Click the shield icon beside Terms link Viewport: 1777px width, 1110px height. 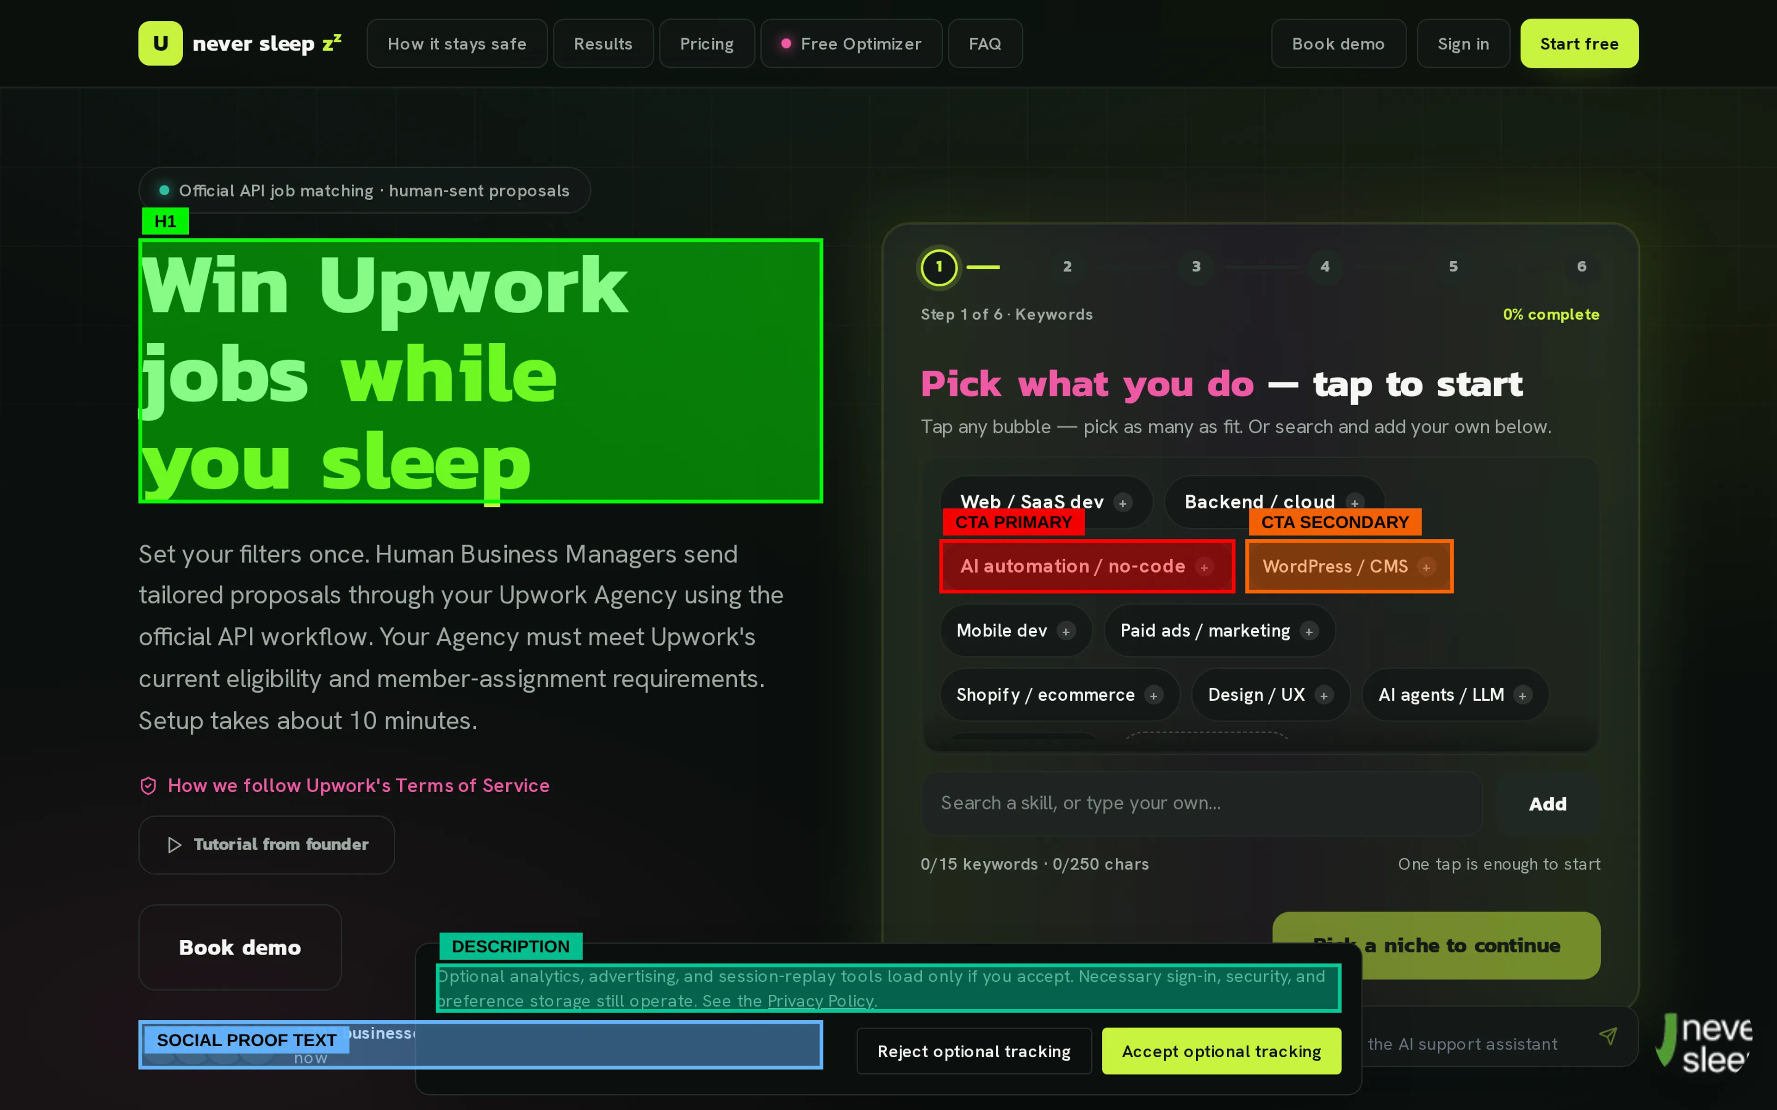pyautogui.click(x=149, y=785)
